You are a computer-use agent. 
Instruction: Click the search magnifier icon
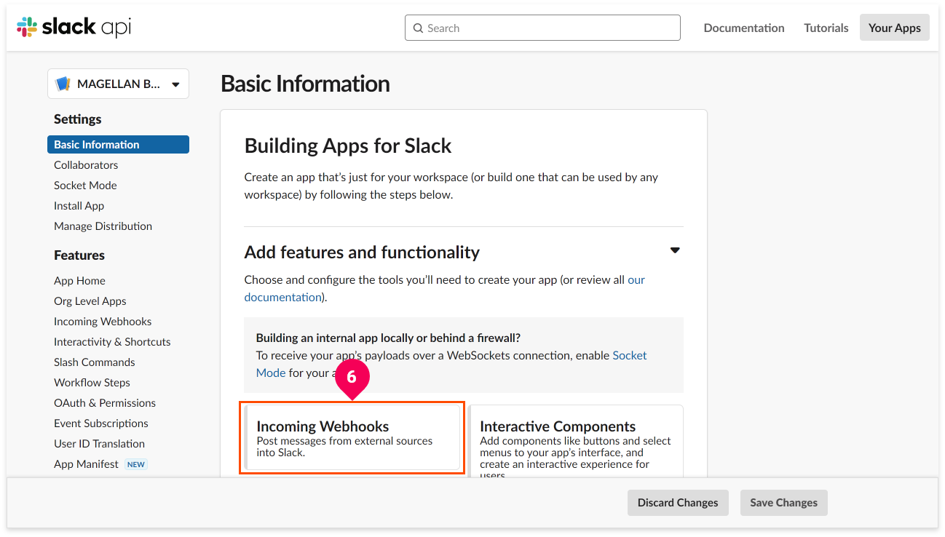(x=418, y=28)
